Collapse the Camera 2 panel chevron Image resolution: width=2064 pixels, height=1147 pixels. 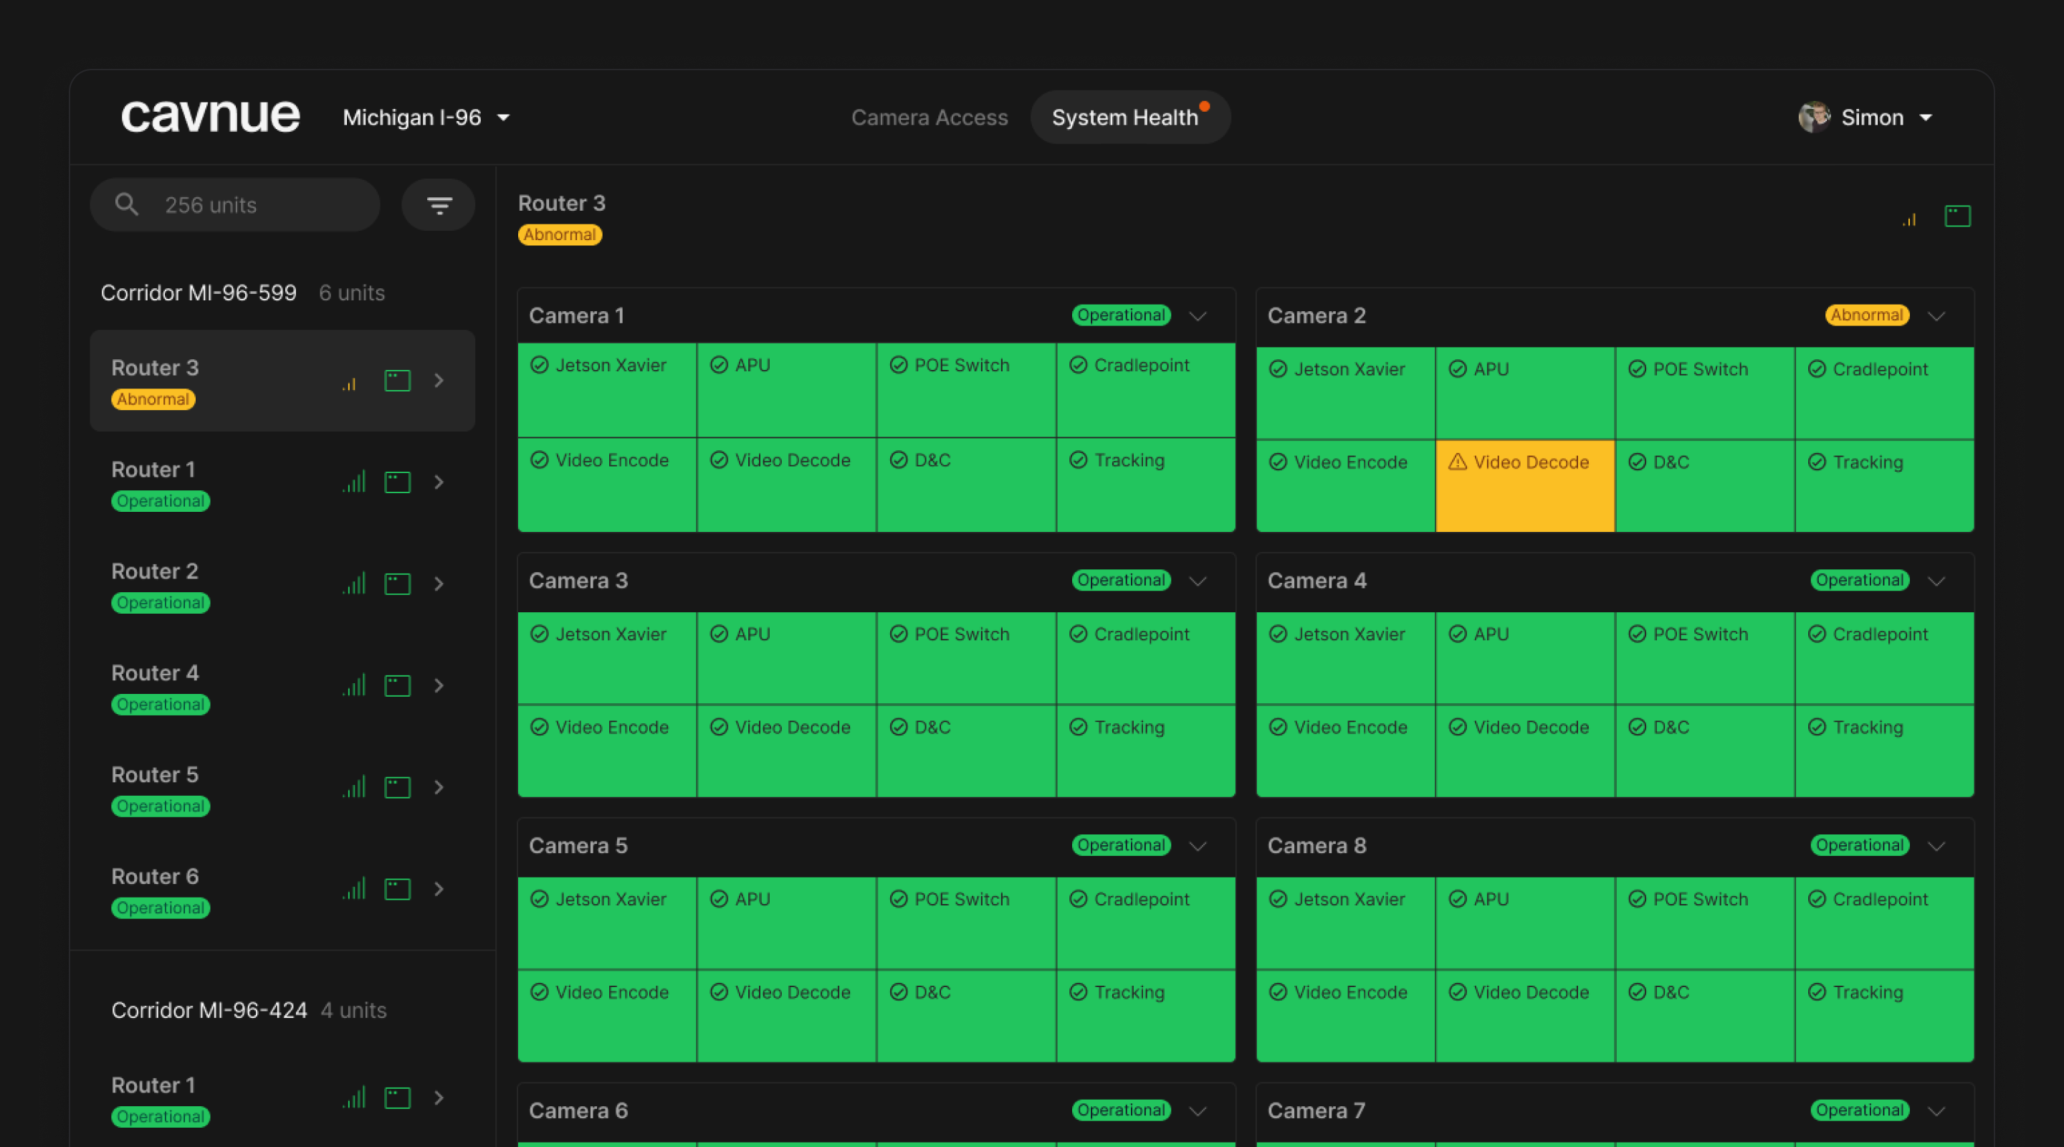coord(1936,316)
